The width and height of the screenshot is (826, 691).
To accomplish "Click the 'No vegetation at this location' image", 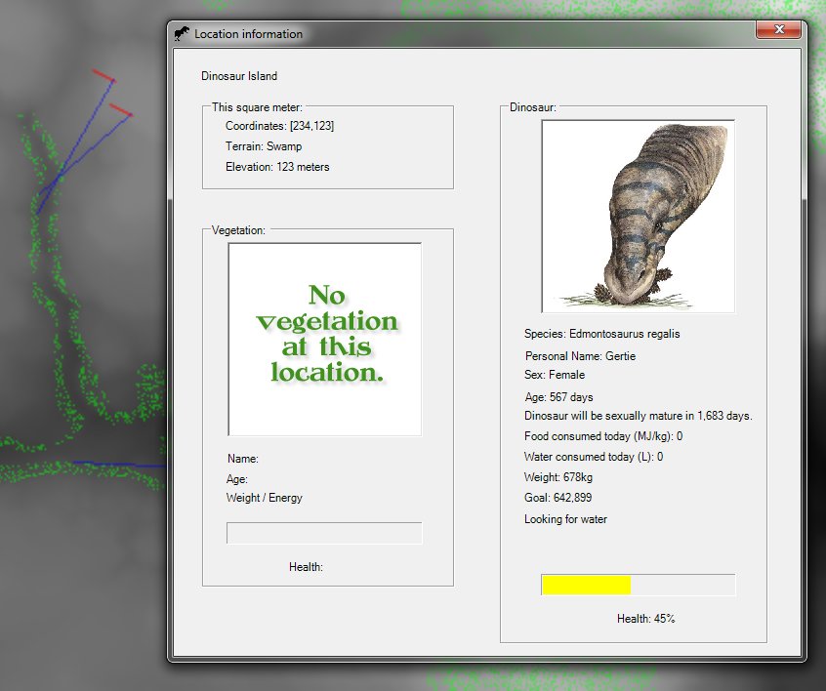I will coord(325,340).
